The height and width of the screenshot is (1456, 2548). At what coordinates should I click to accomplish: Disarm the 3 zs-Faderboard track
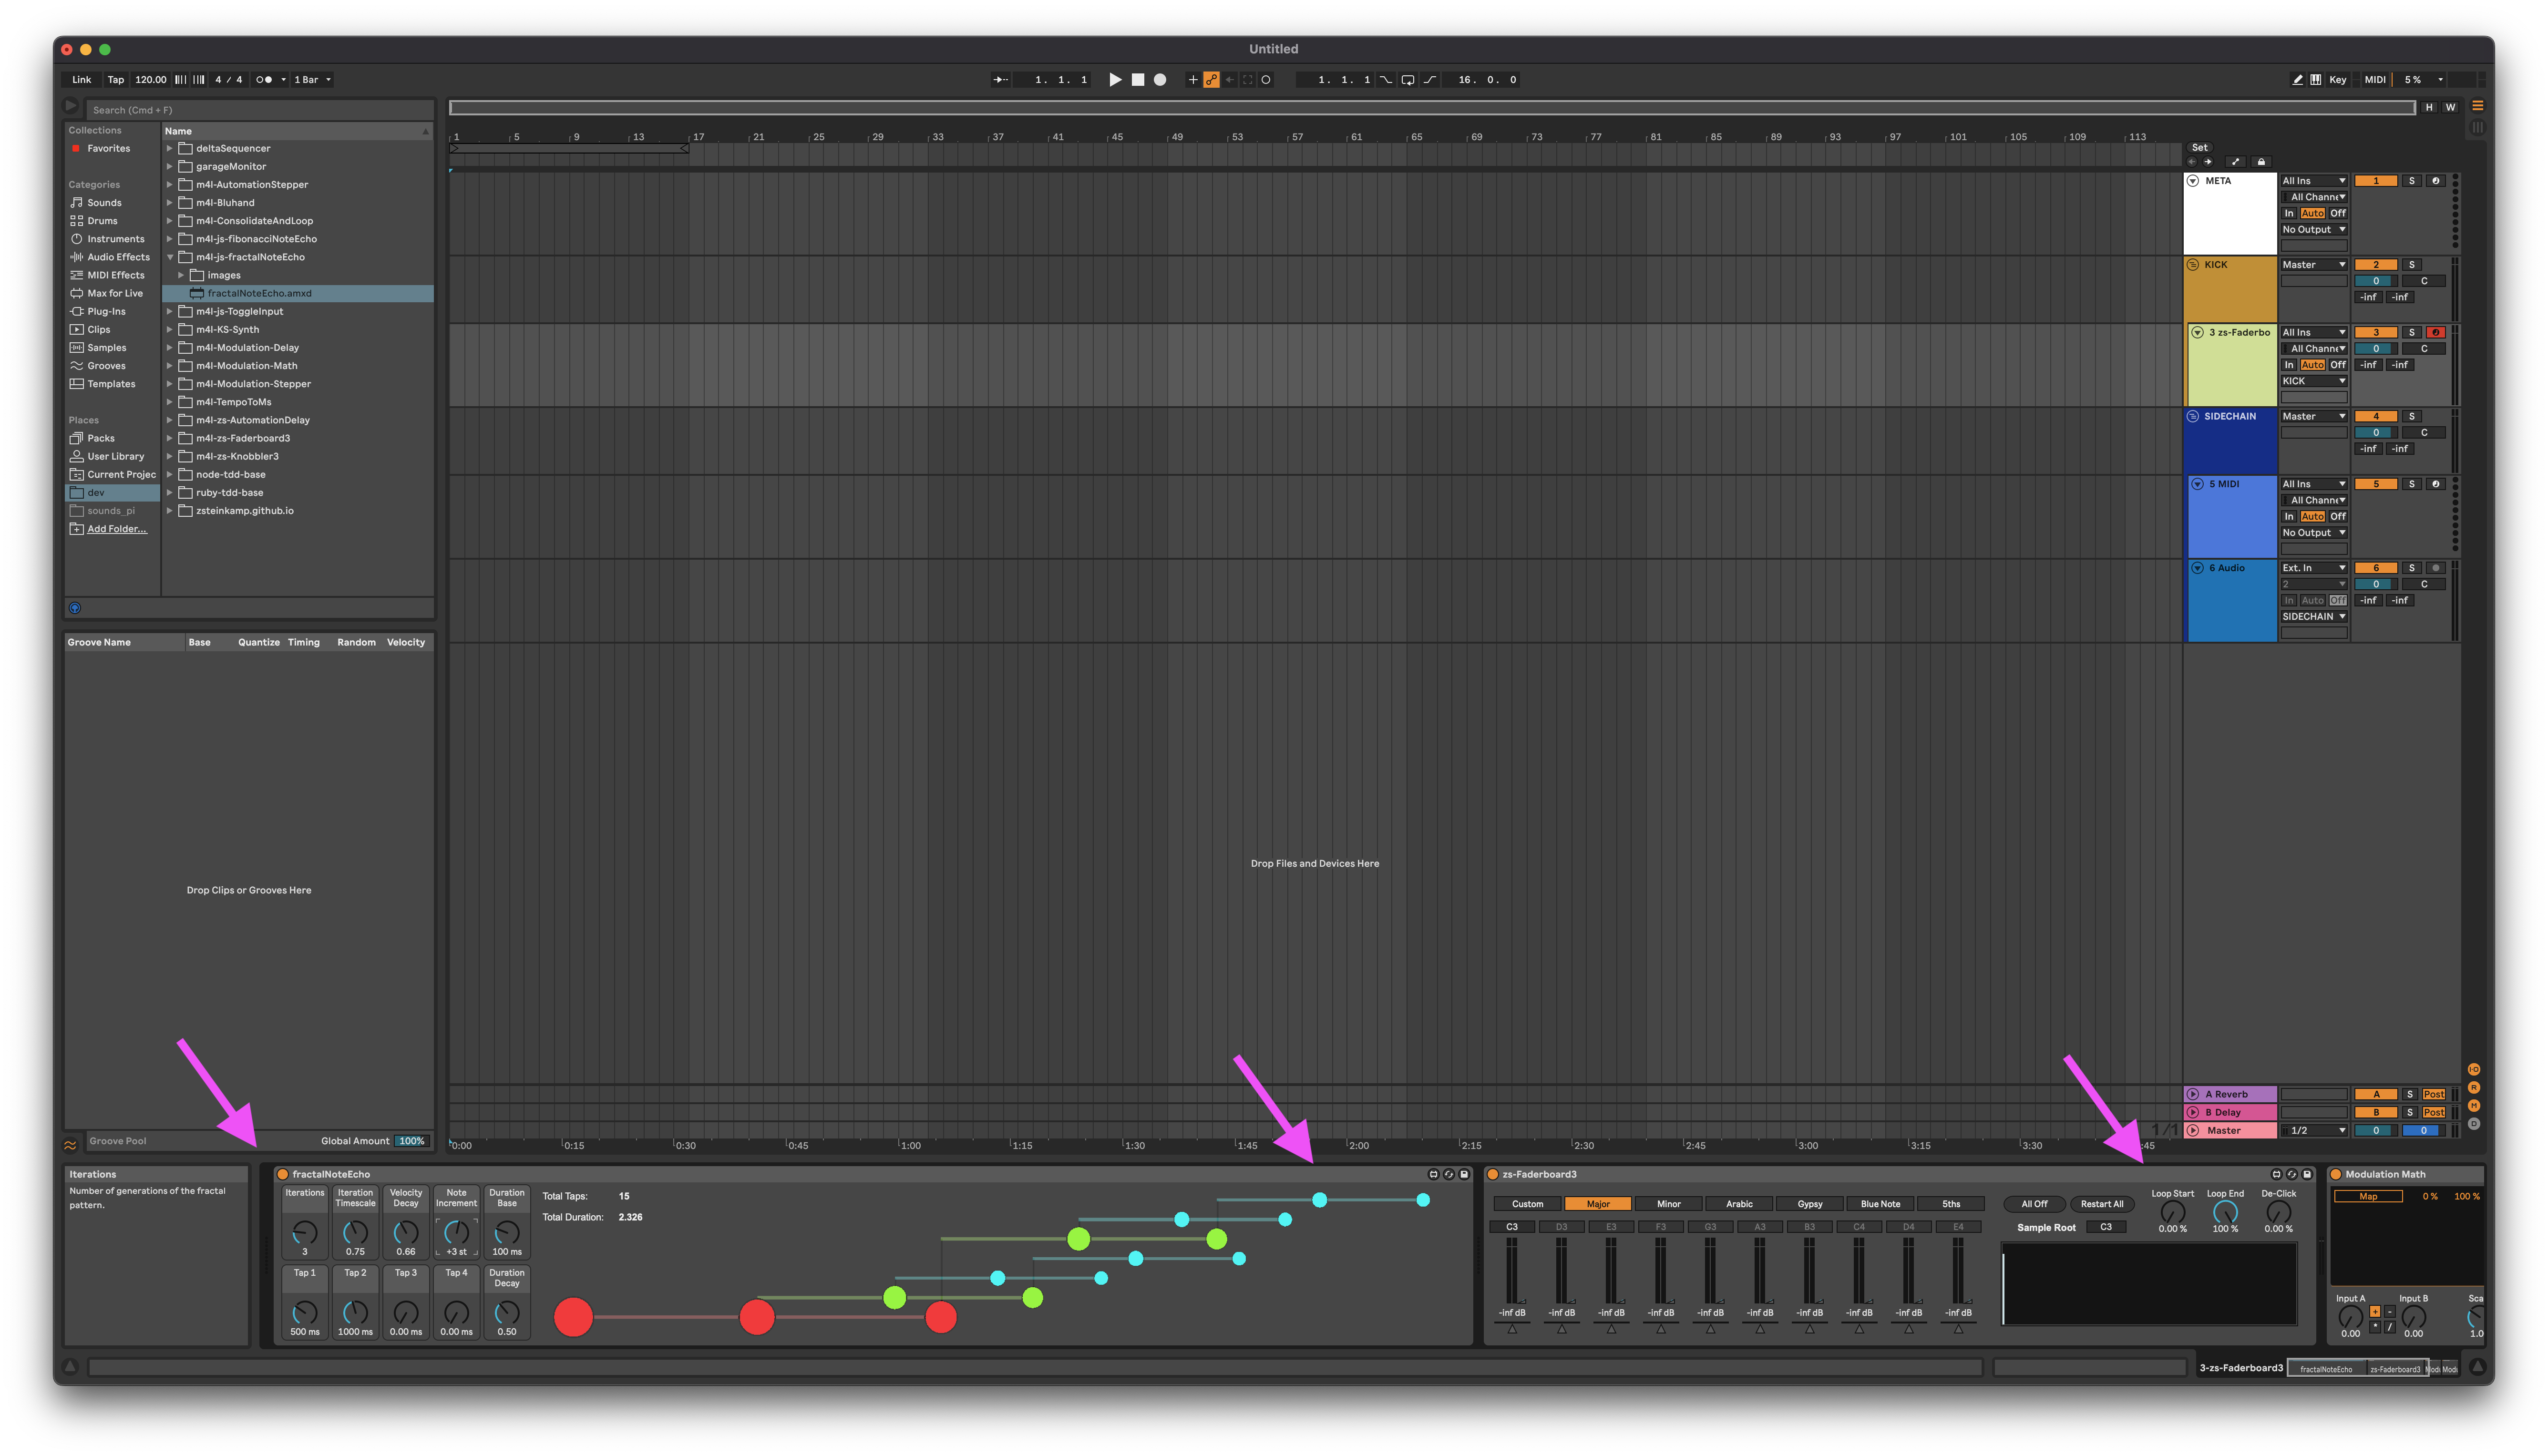tap(2435, 332)
